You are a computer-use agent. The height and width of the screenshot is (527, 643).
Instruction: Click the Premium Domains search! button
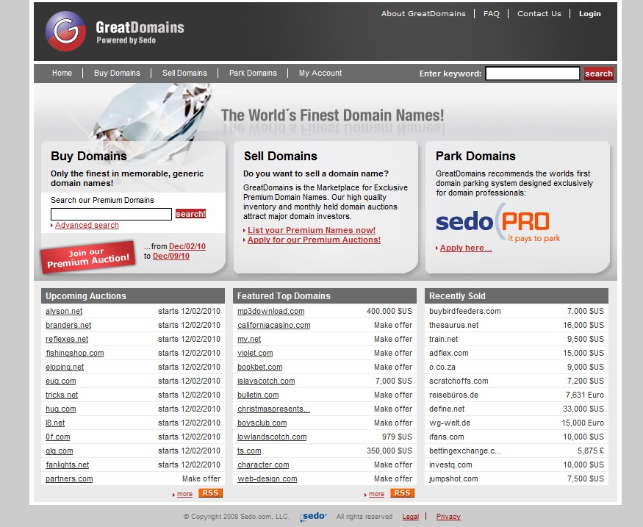pos(190,214)
